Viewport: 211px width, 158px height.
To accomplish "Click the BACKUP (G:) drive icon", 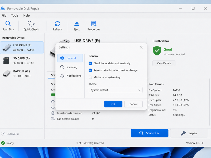I will click(x=7, y=73).
